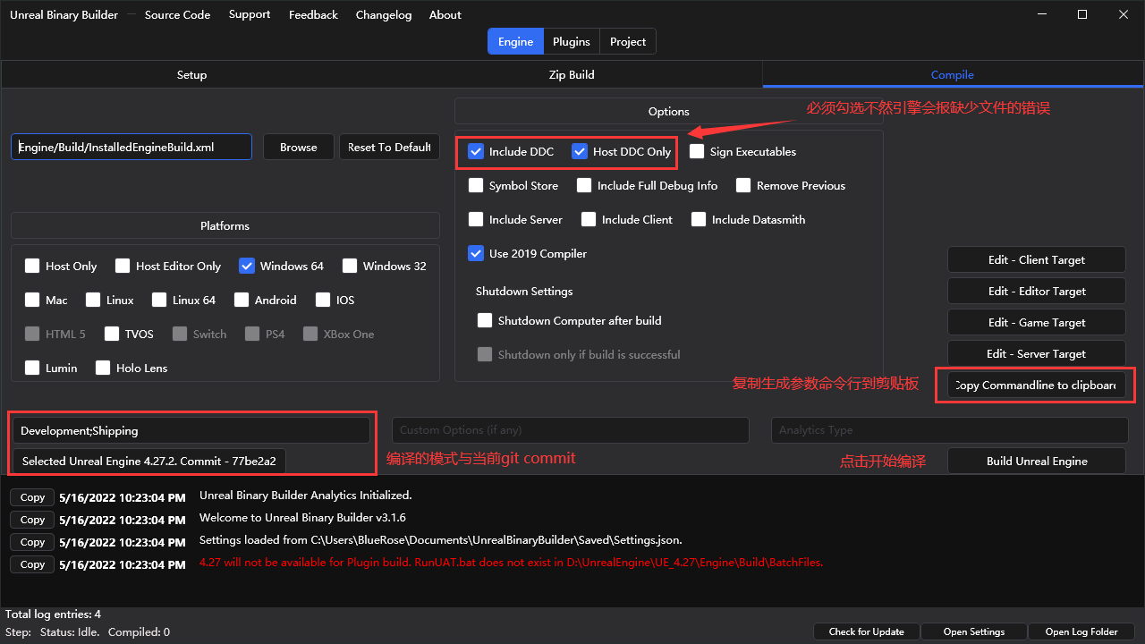Select the Compile tab

pos(953,74)
